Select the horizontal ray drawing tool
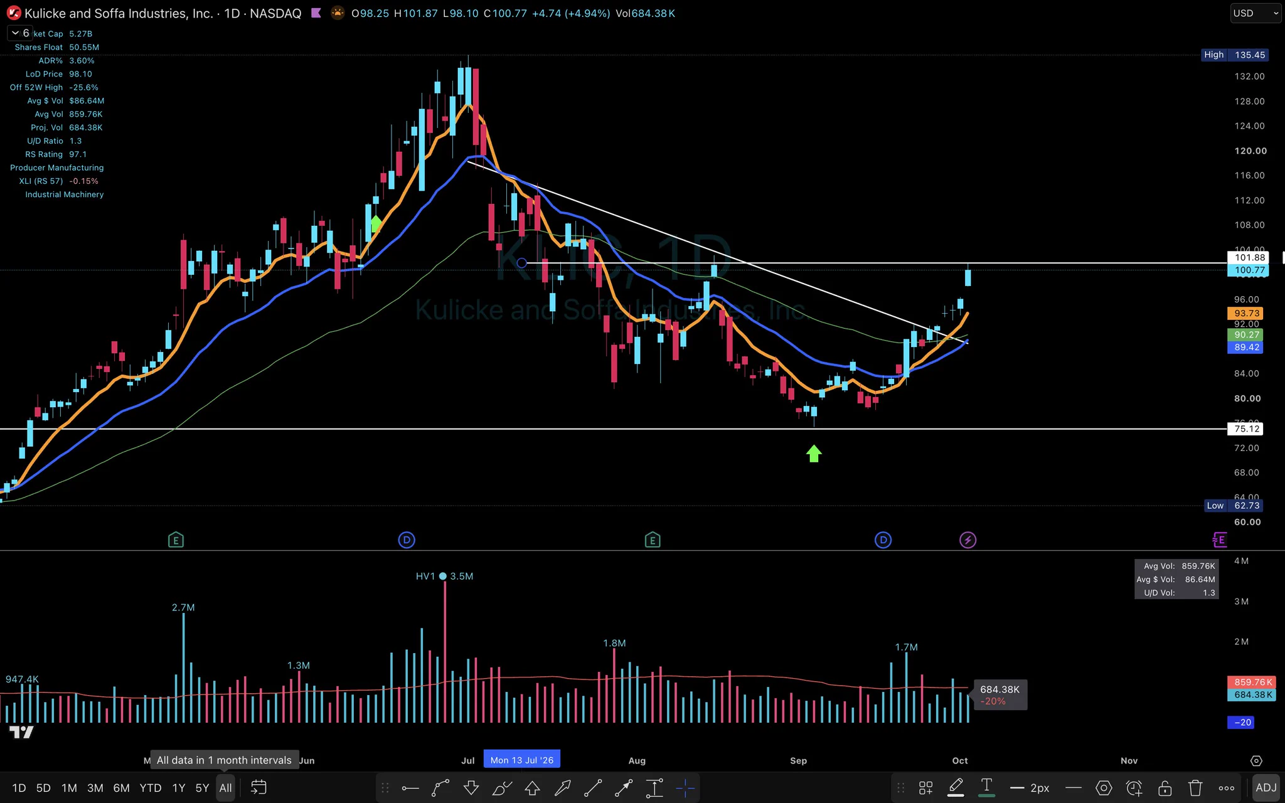Screen dimensions: 1285x803 pyautogui.click(x=410, y=788)
